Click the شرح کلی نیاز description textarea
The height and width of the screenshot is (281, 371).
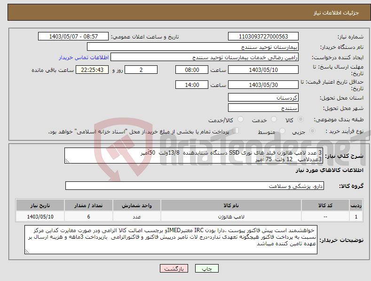pyautogui.click(x=194, y=156)
